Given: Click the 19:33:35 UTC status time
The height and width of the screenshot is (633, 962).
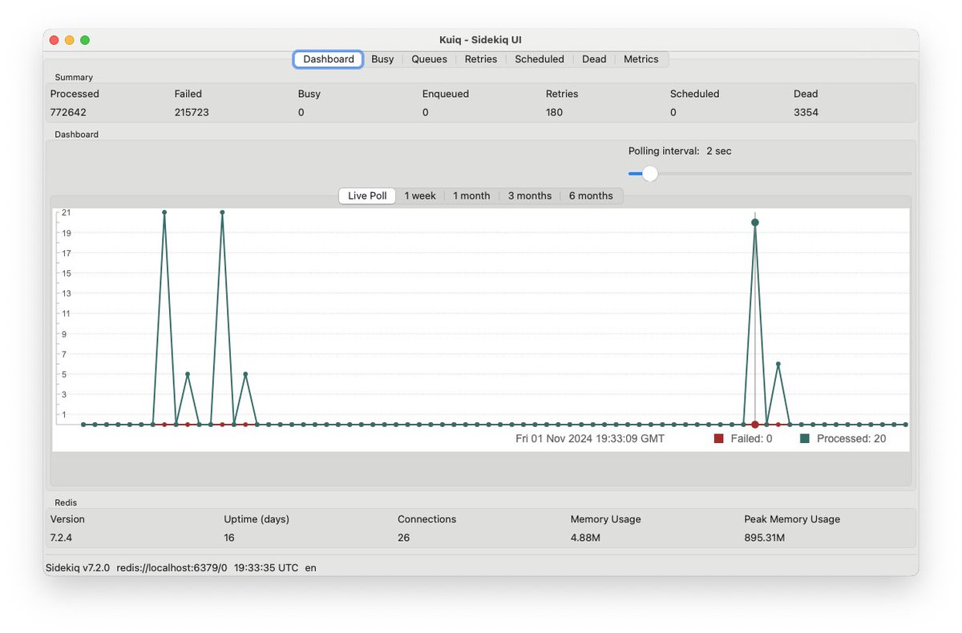Looking at the screenshot, I should [266, 567].
